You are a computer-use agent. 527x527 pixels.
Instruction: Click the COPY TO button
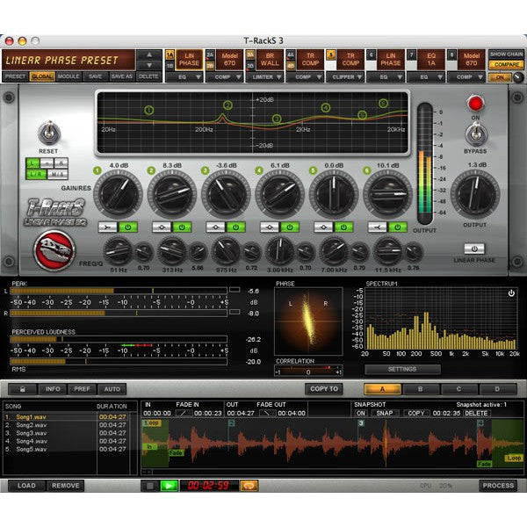click(x=324, y=389)
